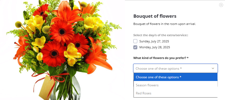Check the Sunday, July 27 checkbox
The height and width of the screenshot is (100, 225).
(135, 41)
